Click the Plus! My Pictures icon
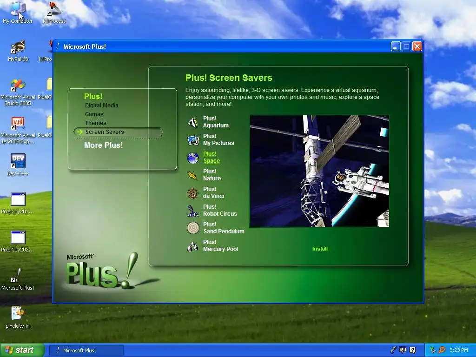The height and width of the screenshot is (357, 476). click(193, 139)
